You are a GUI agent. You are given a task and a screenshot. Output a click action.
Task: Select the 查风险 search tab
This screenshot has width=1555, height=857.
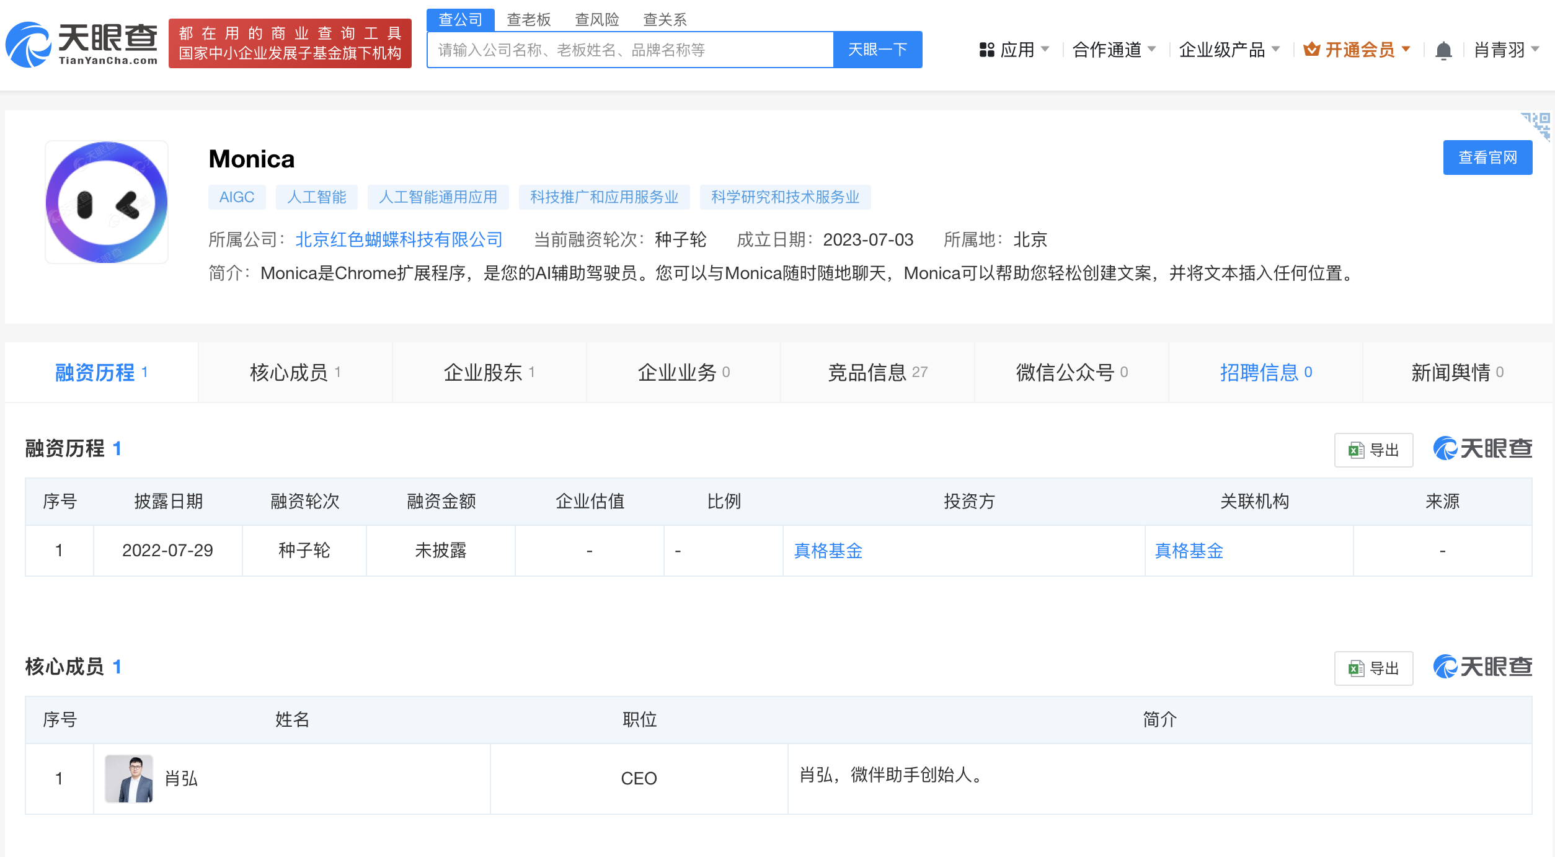point(597,20)
